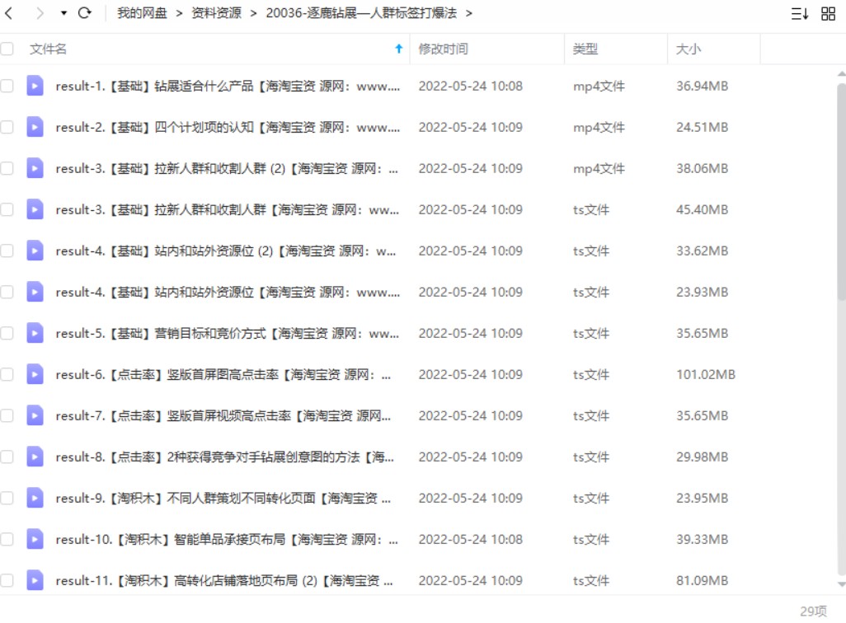Sort by 文件名 column header
This screenshot has height=623, width=846.
48,49
